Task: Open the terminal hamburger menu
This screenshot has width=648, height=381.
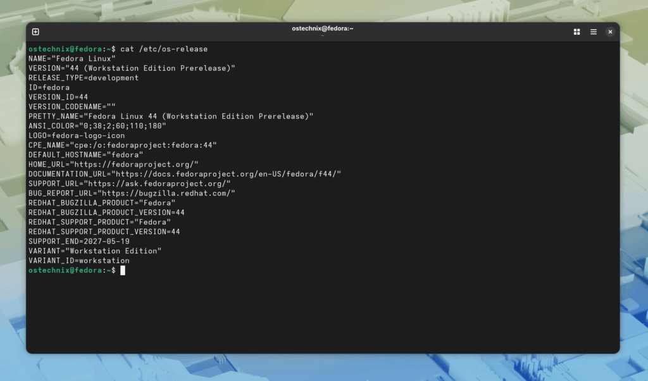Action: tap(594, 32)
